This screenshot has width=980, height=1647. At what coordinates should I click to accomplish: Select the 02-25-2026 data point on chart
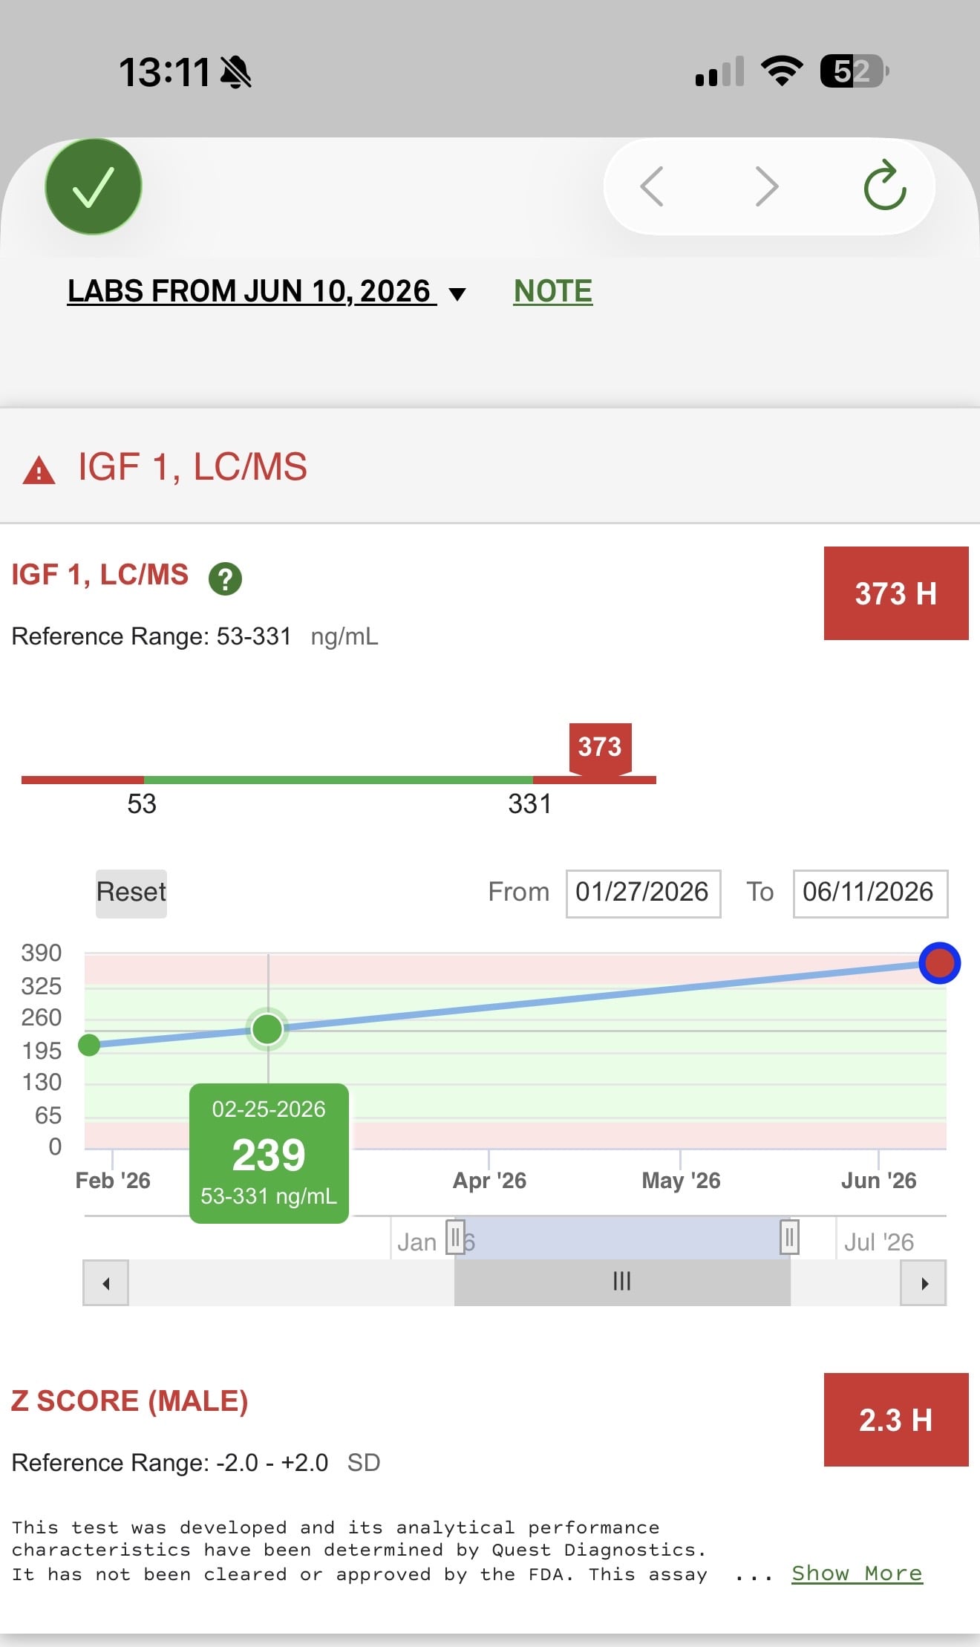(x=267, y=1029)
